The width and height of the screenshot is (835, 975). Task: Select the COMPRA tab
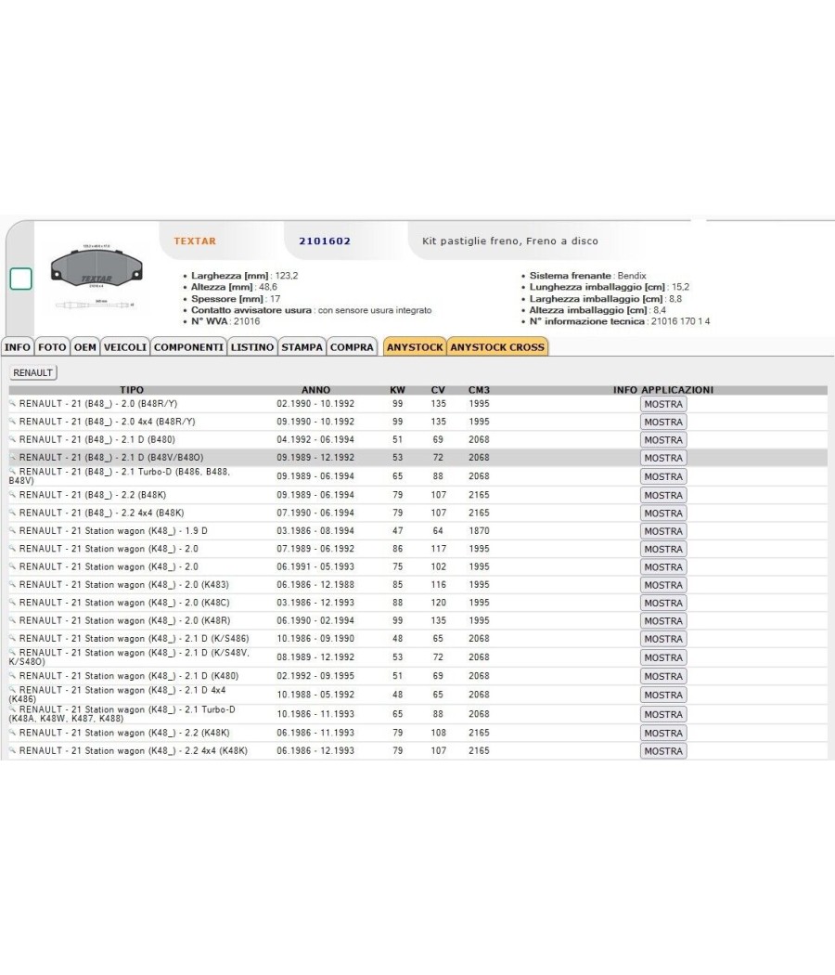pyautogui.click(x=352, y=347)
